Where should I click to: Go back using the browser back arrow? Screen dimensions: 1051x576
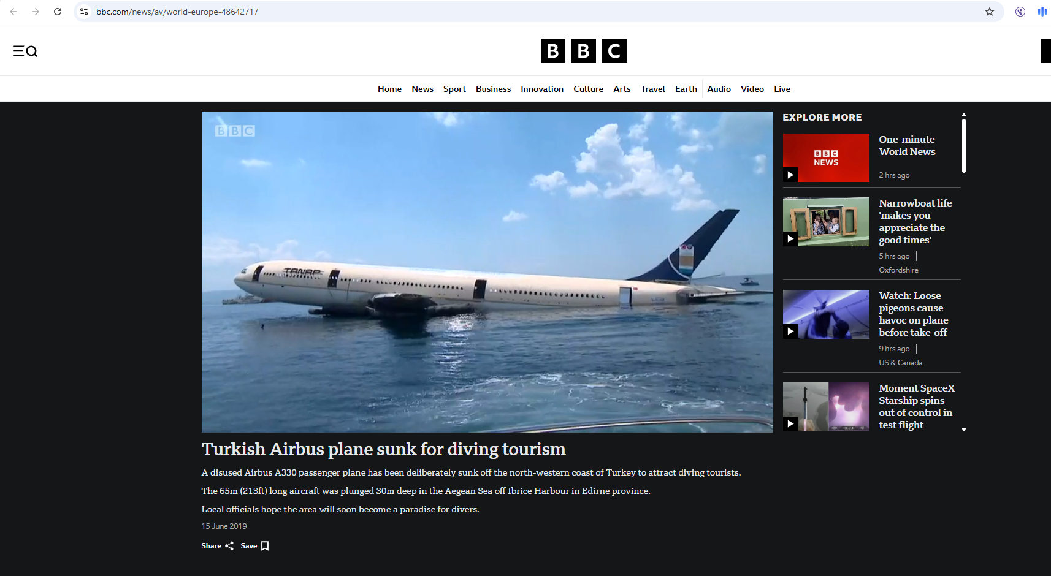13,12
